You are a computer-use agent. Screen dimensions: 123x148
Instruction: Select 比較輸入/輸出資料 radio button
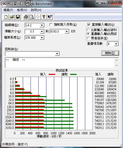click(88, 30)
